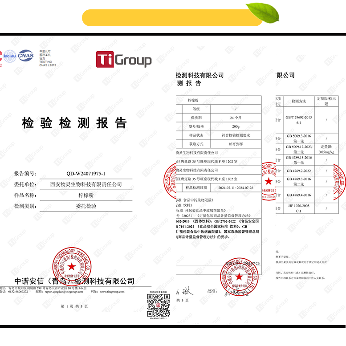Click the email address report.qingdao@titcgroup.com
The width and height of the screenshot is (346, 346).
(x=64, y=292)
